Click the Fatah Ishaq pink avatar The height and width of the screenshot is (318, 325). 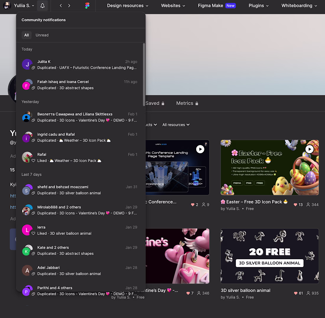point(26,86)
